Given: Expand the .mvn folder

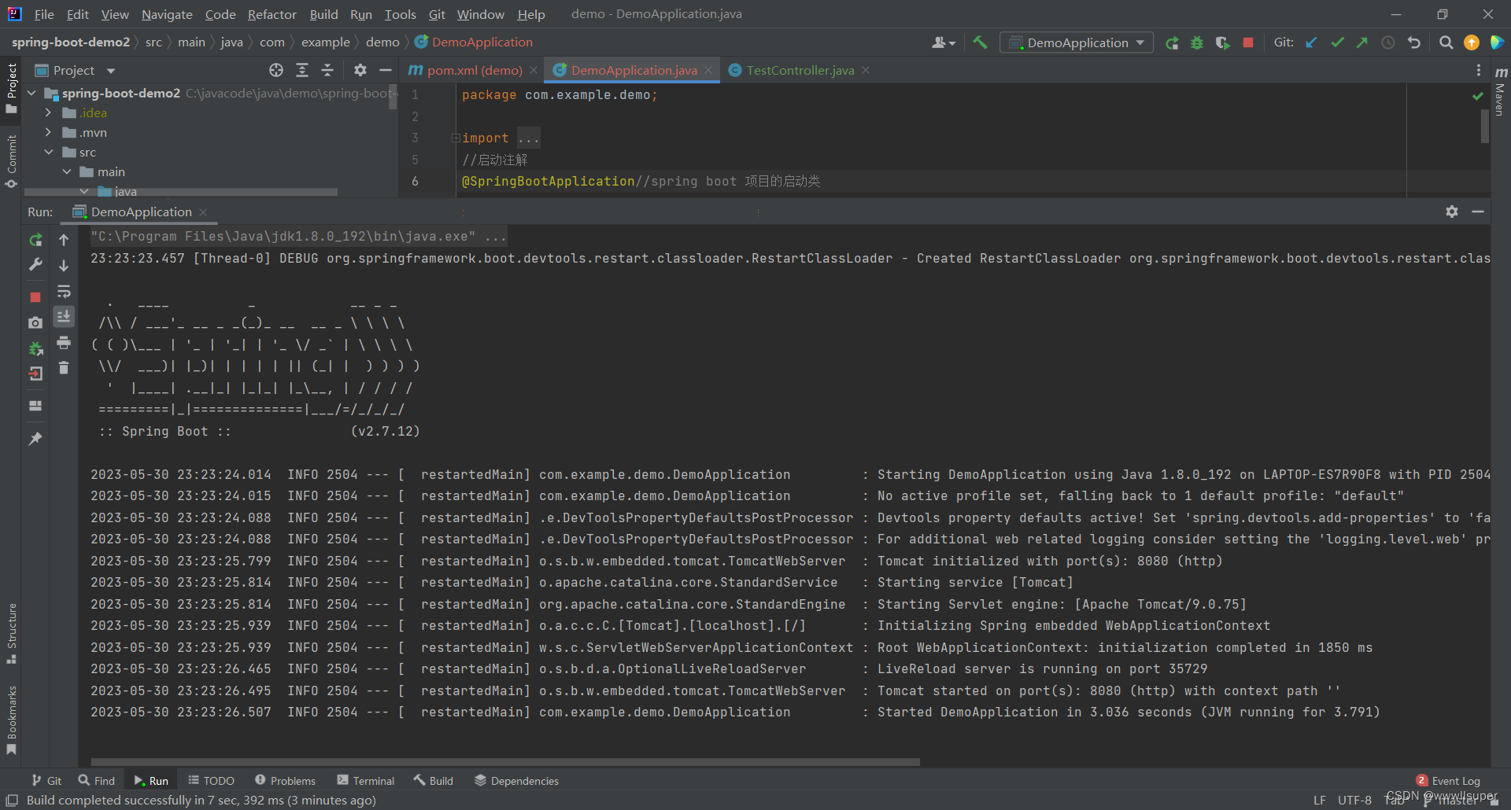Looking at the screenshot, I should tap(48, 132).
